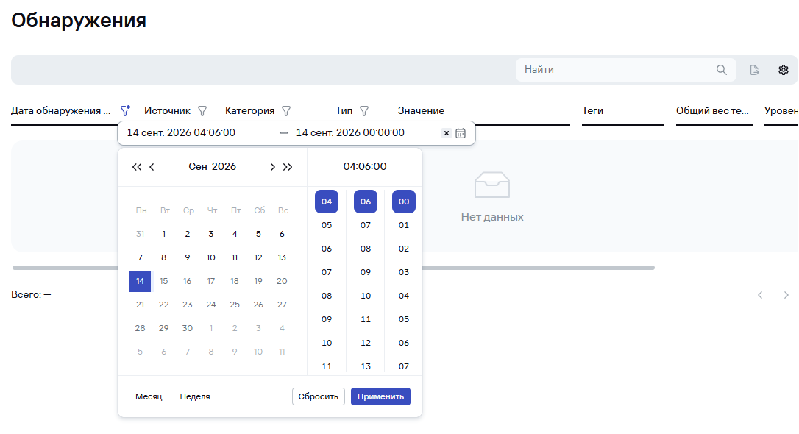Go to the next month
The image size is (799, 434).
pyautogui.click(x=273, y=167)
